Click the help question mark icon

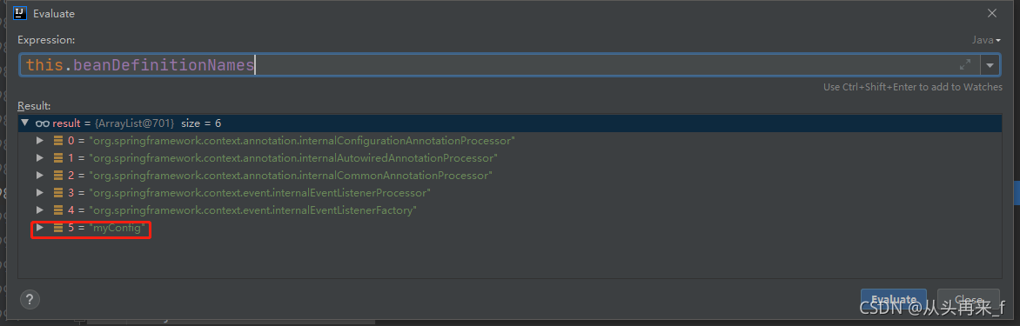[x=30, y=299]
